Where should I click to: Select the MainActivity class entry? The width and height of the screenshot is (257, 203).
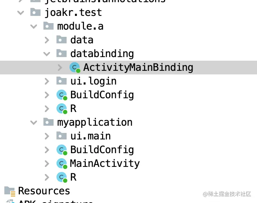pos(105,164)
